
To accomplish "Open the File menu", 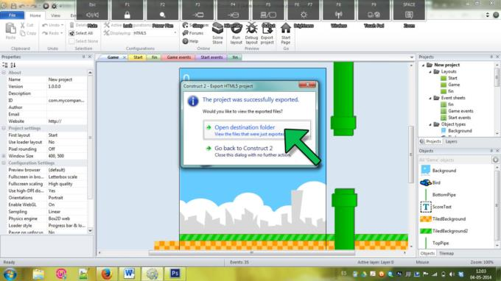I will (x=12, y=15).
